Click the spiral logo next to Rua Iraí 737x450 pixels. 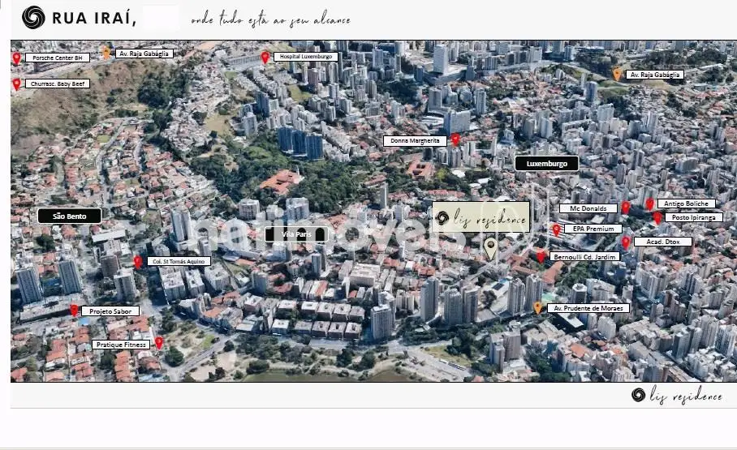click(x=33, y=17)
